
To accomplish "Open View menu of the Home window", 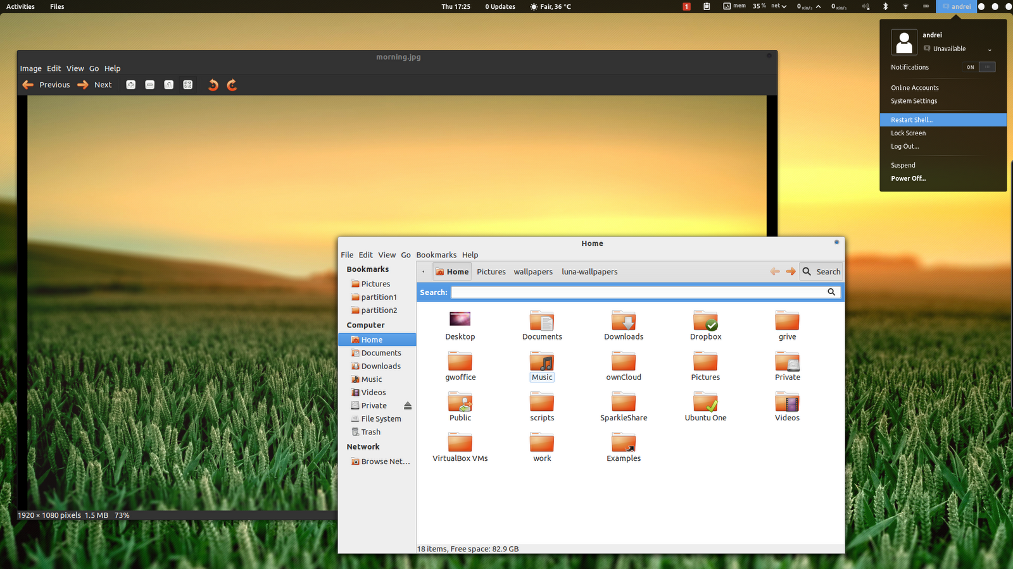I will click(387, 255).
